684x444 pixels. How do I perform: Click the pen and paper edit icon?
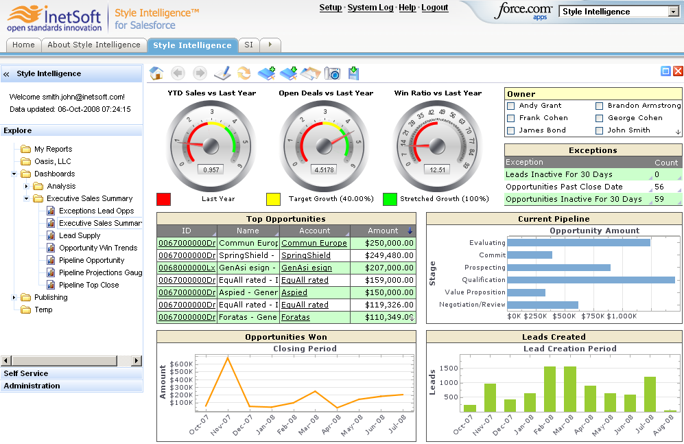(222, 73)
